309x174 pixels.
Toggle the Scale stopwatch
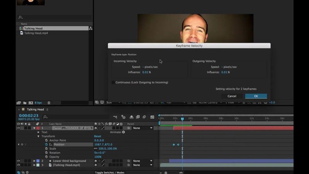coord(46,148)
